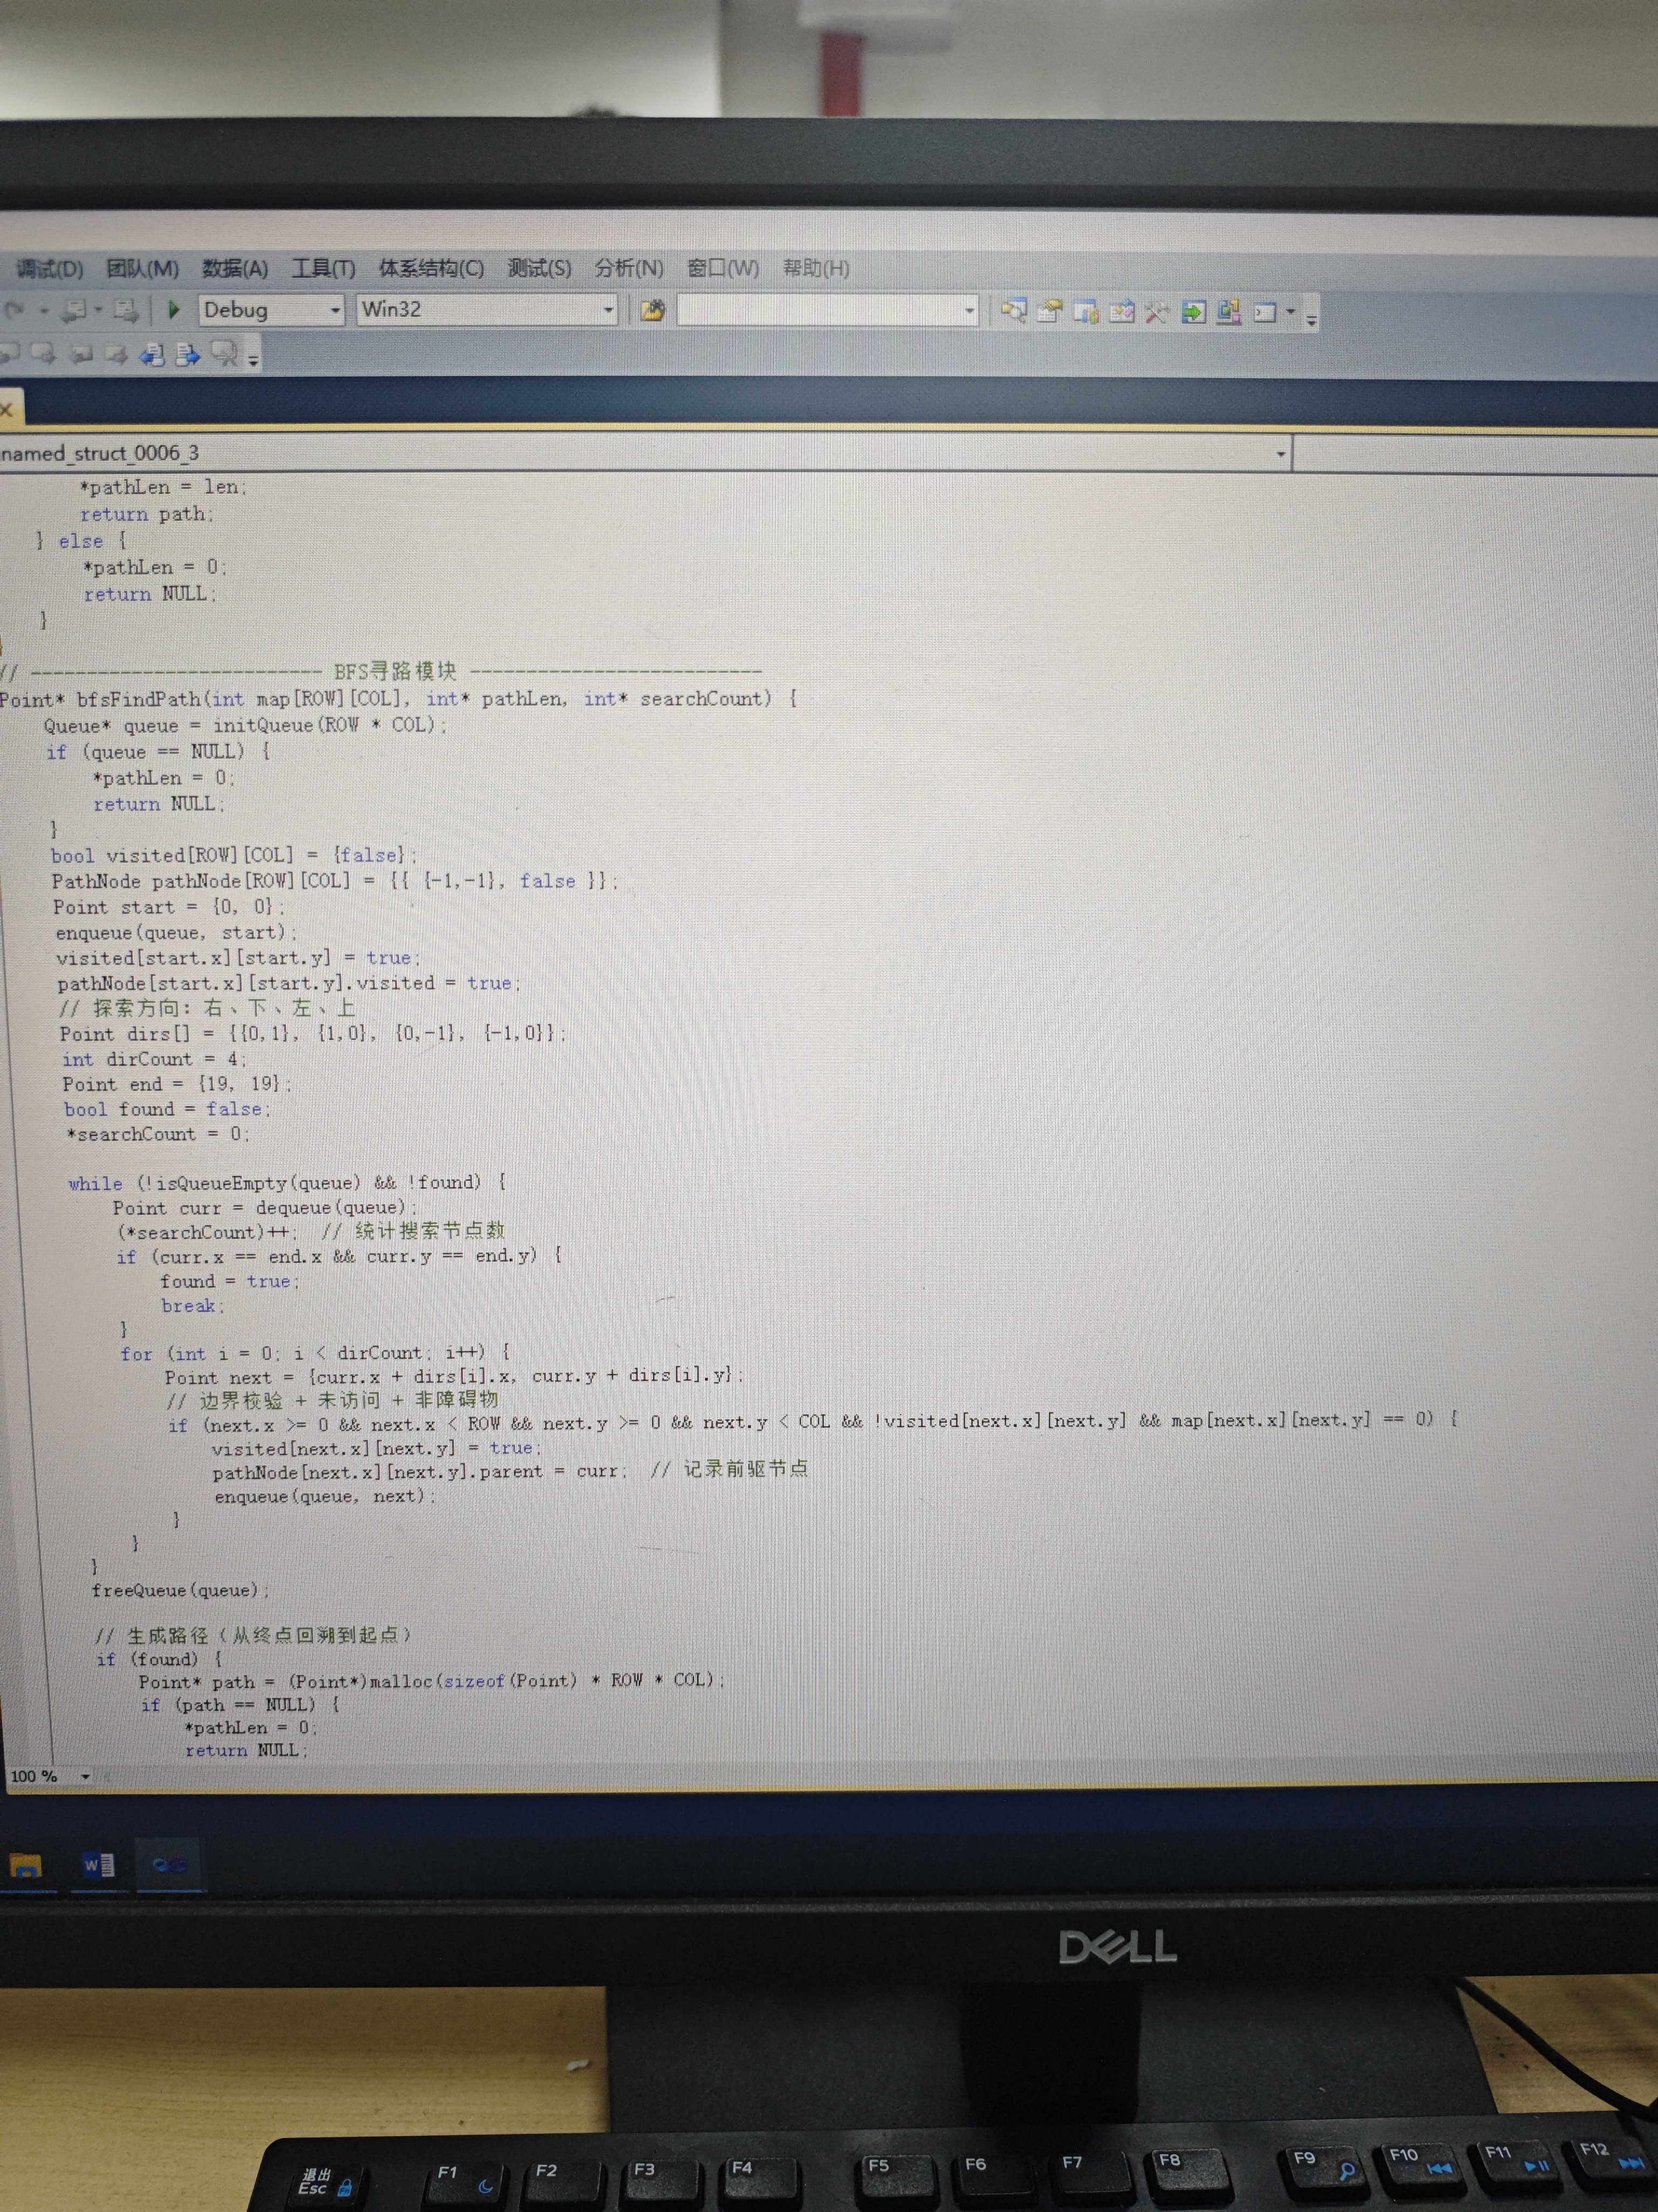Click the Find in Files folder icon

(x=653, y=311)
